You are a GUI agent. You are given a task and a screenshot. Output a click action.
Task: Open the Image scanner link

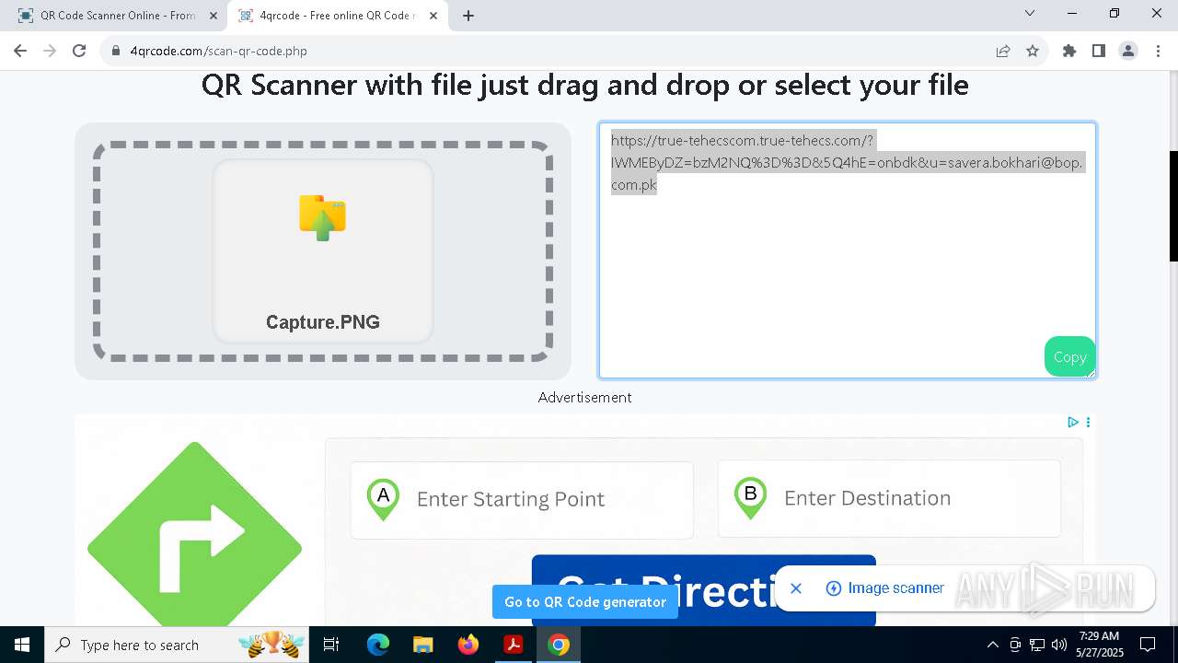point(885,588)
